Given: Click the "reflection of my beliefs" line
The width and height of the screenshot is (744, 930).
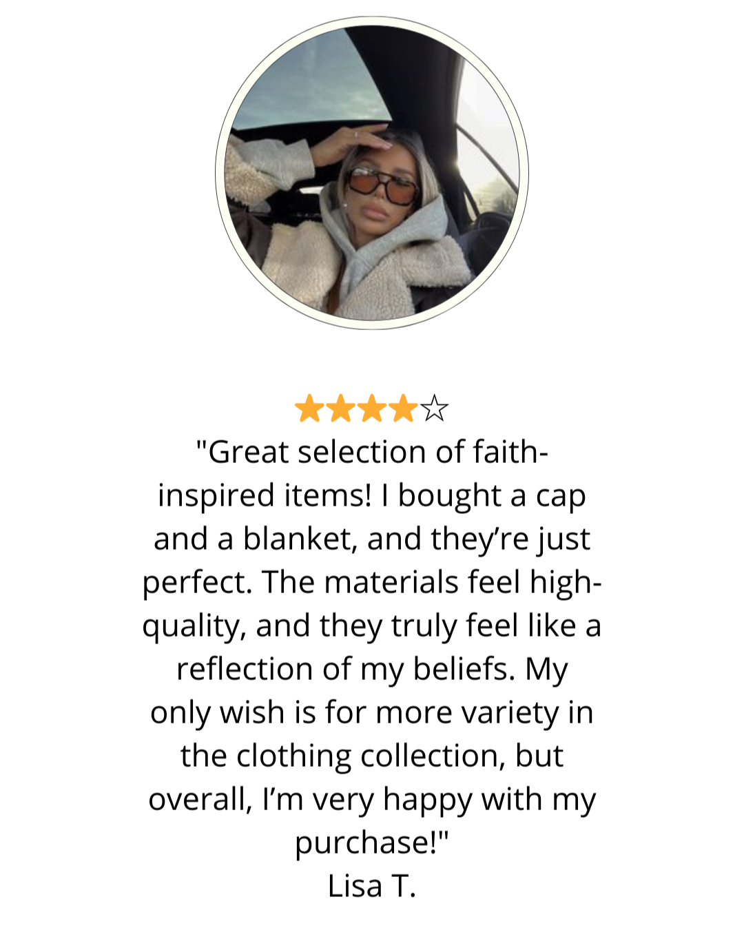Looking at the screenshot, I should click(372, 670).
